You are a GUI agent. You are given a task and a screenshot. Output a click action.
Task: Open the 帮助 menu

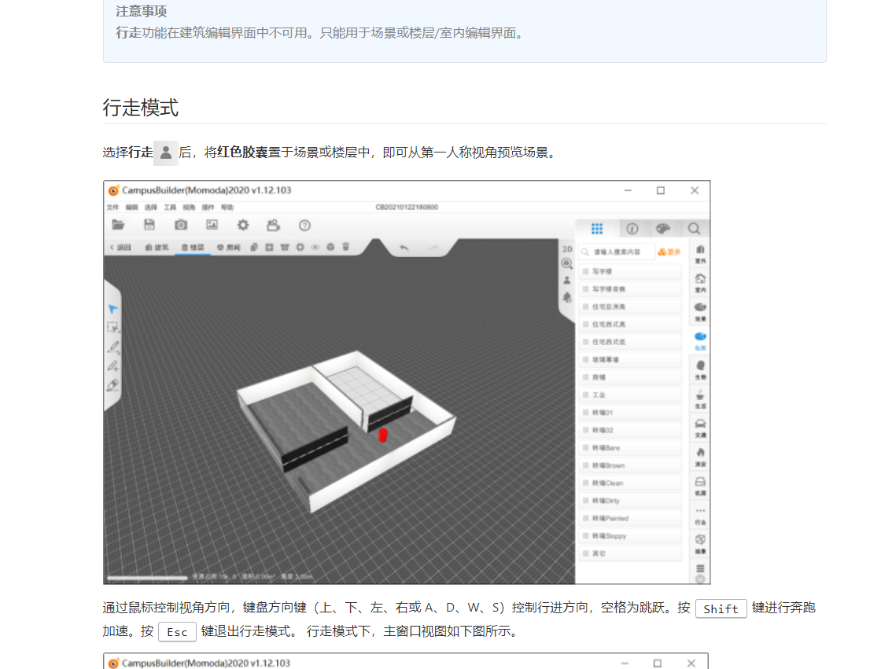(227, 208)
